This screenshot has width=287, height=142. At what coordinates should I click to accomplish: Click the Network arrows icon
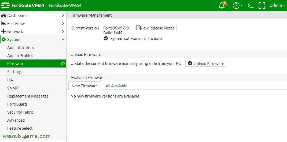pyautogui.click(x=4, y=32)
